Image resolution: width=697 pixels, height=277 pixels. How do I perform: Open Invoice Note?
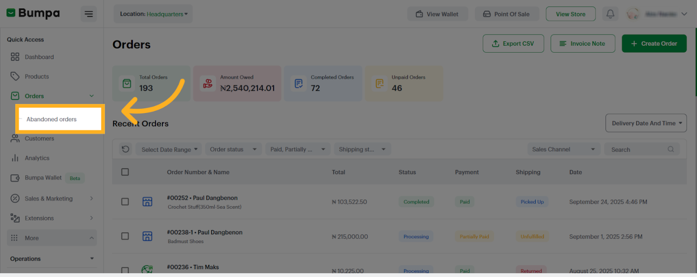coord(582,44)
